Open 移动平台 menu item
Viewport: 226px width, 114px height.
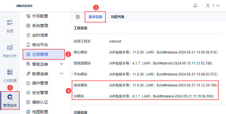[x=40, y=45]
